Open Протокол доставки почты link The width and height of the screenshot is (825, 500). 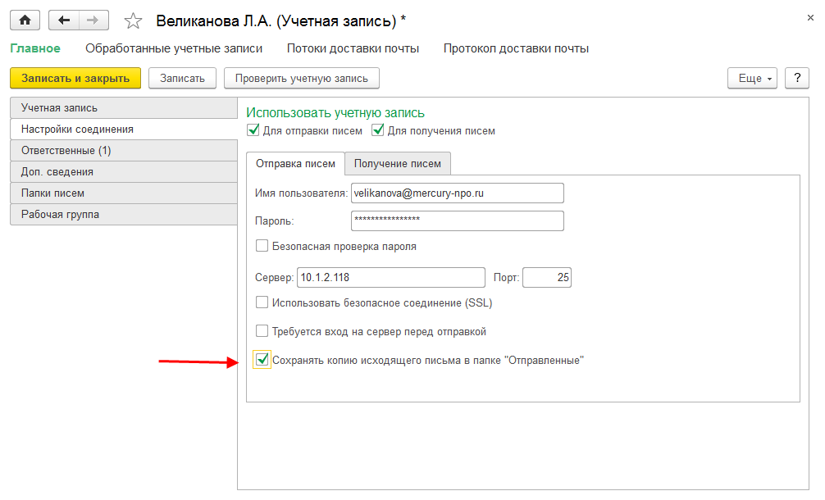(516, 48)
